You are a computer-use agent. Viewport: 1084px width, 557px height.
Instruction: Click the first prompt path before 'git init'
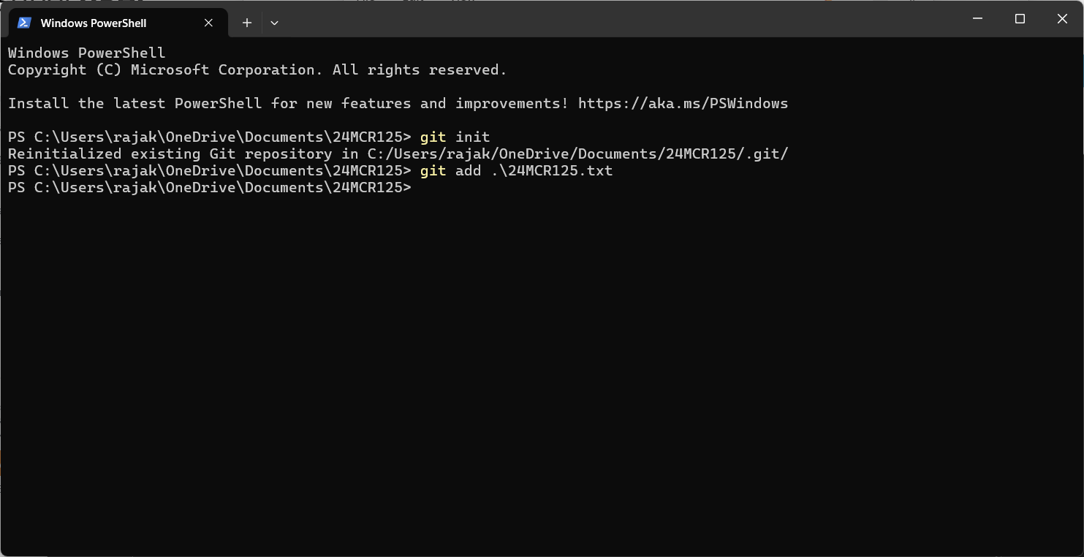(x=210, y=137)
